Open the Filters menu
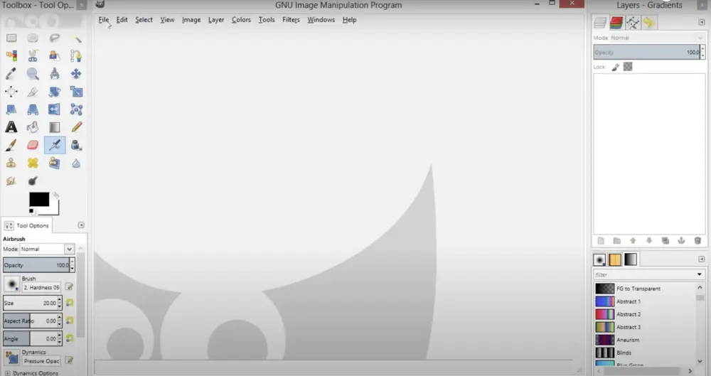 [291, 20]
